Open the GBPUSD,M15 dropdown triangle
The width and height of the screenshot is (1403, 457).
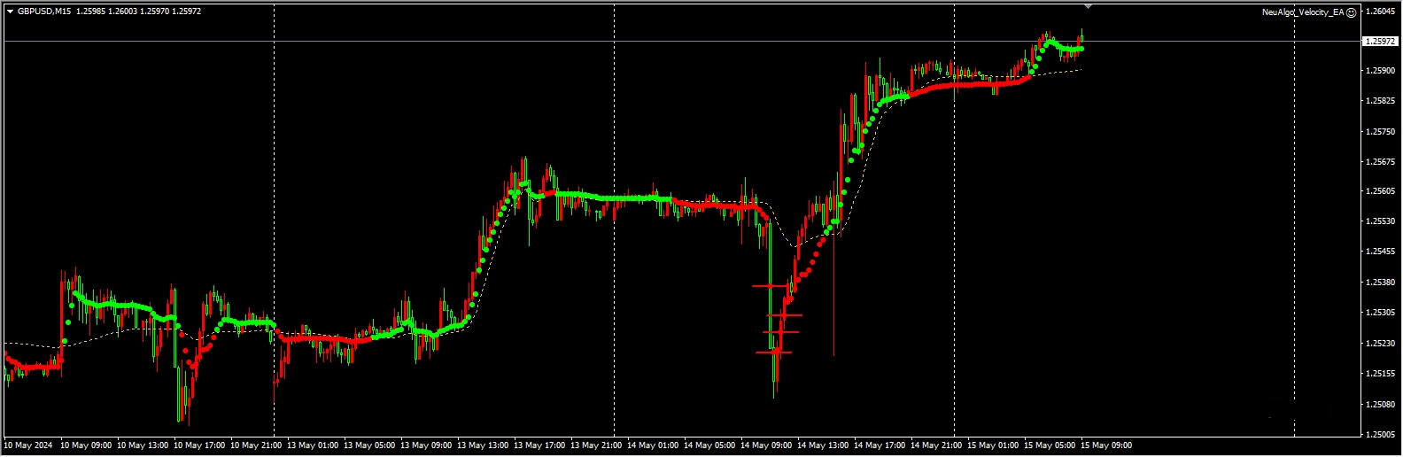pyautogui.click(x=10, y=12)
